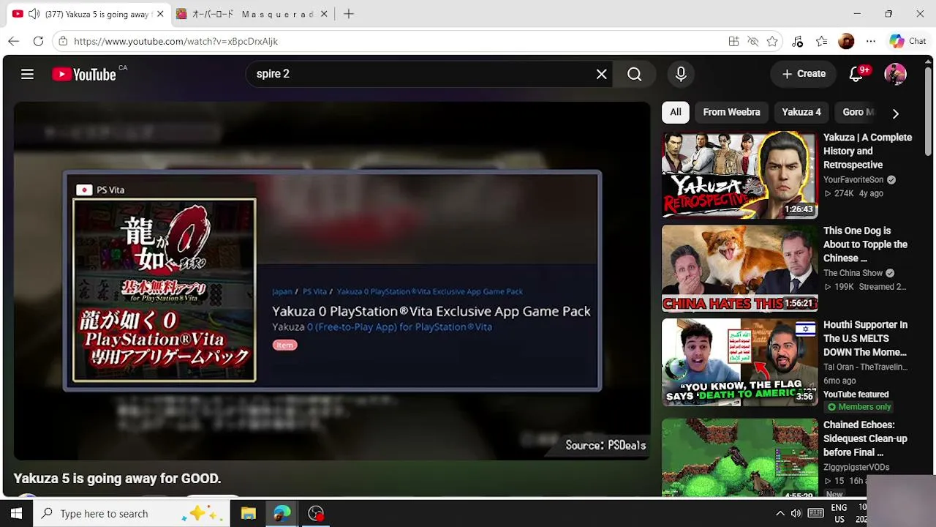Open the Houthi Supporter video thumbnail
Viewport: 936px width, 527px height.
pyautogui.click(x=739, y=362)
